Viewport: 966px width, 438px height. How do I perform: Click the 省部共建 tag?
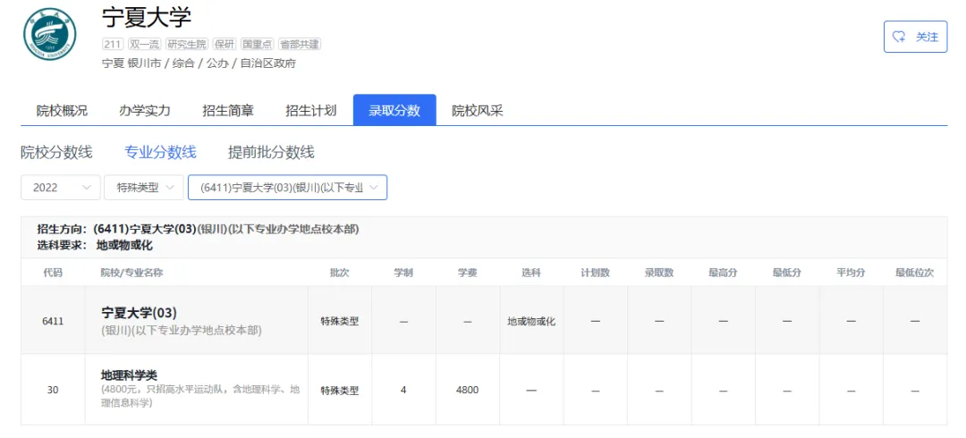click(x=300, y=45)
